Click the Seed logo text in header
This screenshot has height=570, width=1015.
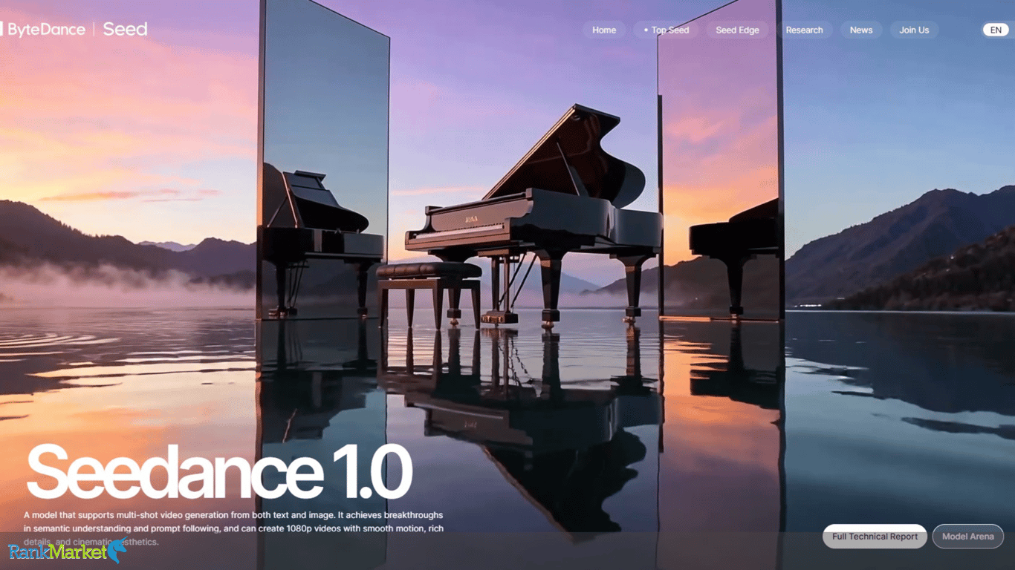tap(125, 29)
